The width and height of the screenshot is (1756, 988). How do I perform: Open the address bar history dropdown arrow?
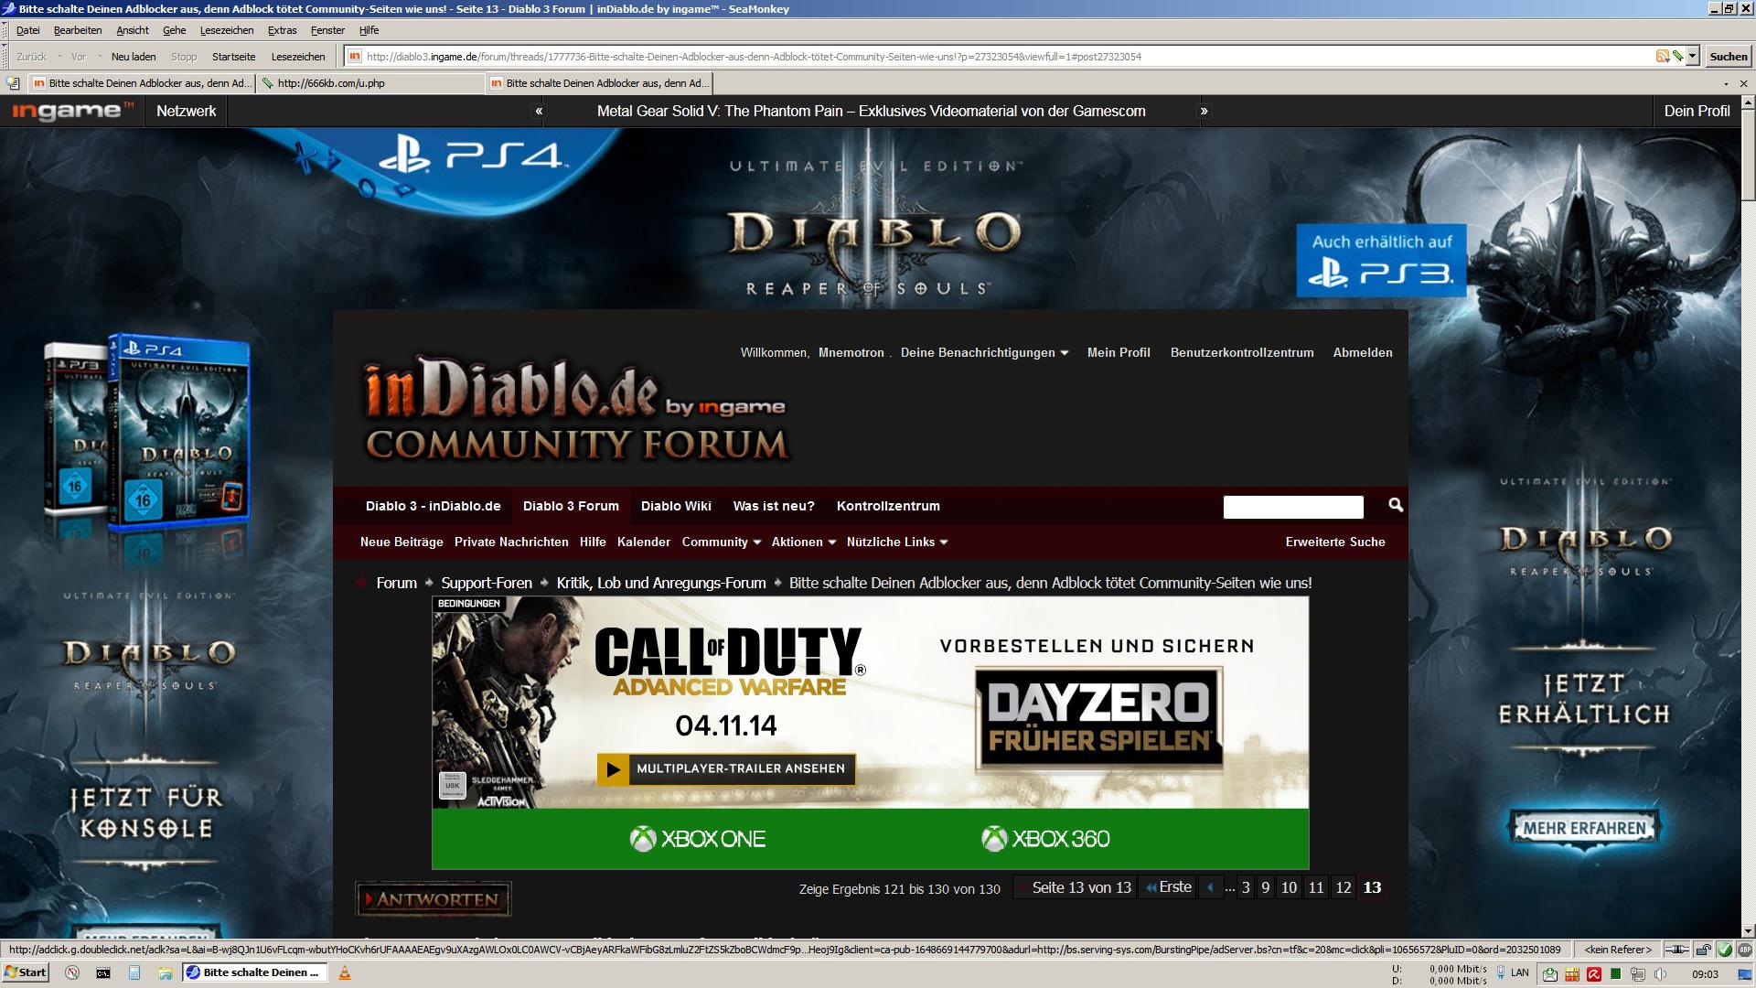[x=1692, y=56]
